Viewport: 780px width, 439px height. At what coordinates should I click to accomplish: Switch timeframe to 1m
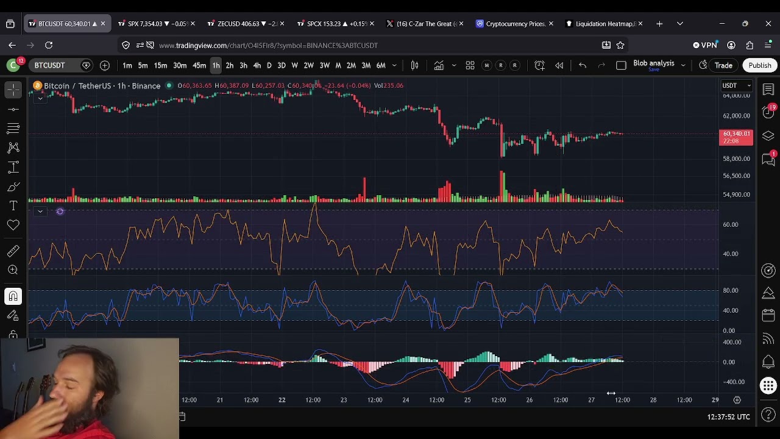127,65
